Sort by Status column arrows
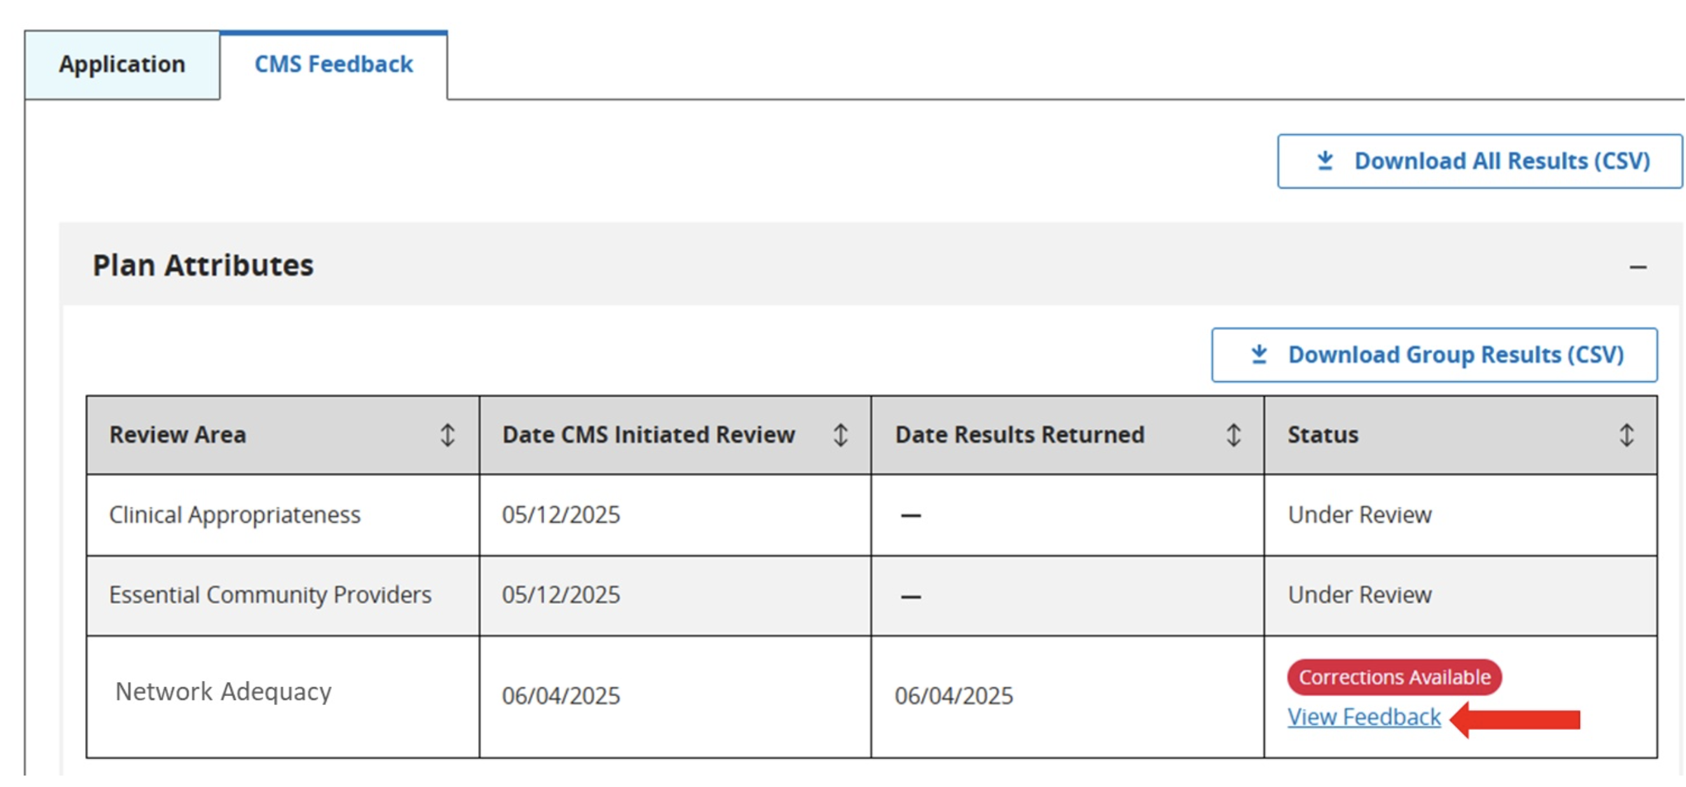This screenshot has width=1686, height=787. (1626, 435)
